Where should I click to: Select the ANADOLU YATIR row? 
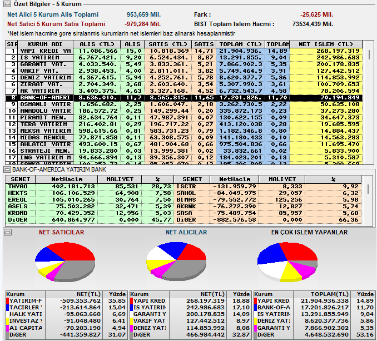click(184, 111)
